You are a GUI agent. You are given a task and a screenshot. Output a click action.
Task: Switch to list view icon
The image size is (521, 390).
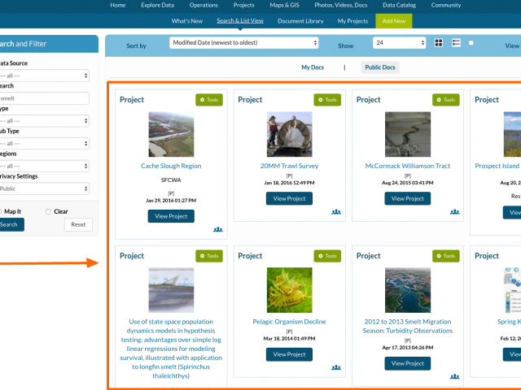point(456,43)
